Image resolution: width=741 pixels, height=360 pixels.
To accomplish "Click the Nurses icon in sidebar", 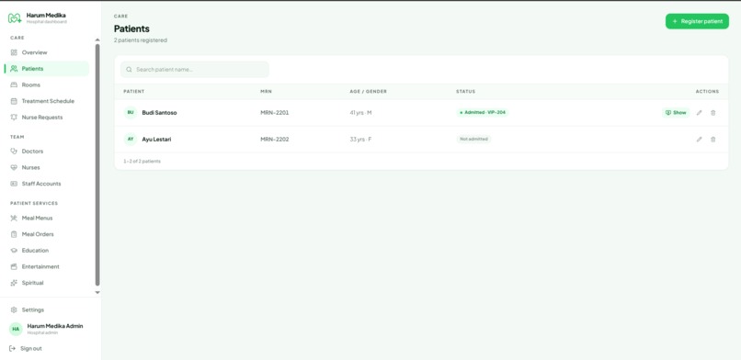I will coord(14,167).
